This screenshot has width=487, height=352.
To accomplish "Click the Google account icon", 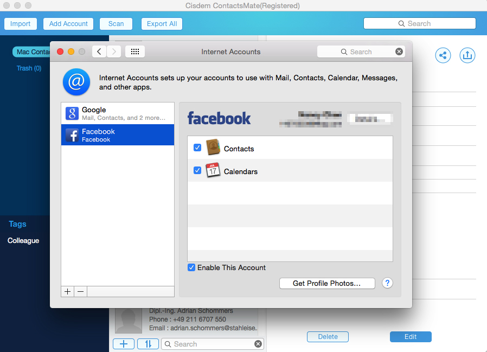I will tap(72, 113).
